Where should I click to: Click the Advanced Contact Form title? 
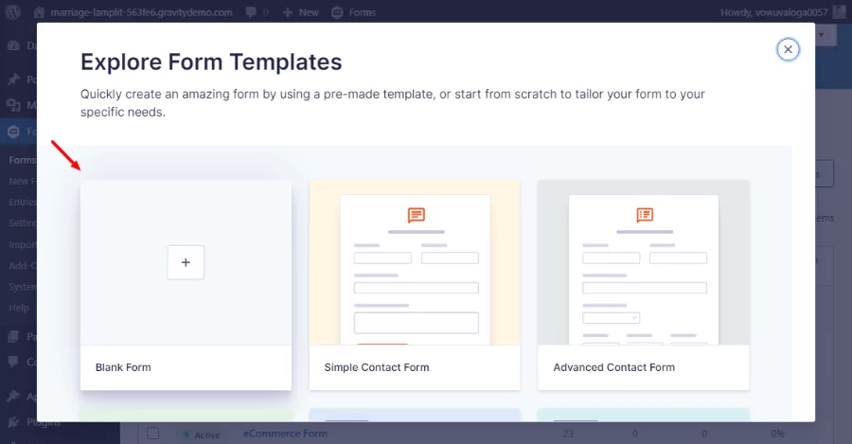[x=614, y=367]
